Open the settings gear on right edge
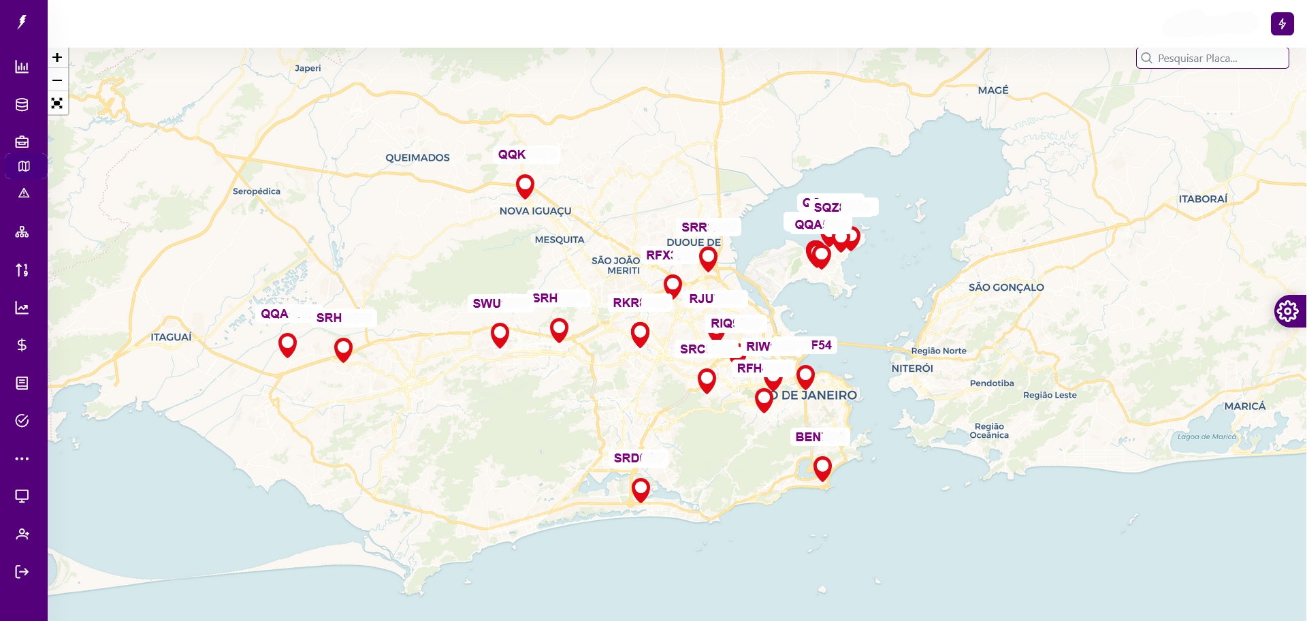 1287,311
